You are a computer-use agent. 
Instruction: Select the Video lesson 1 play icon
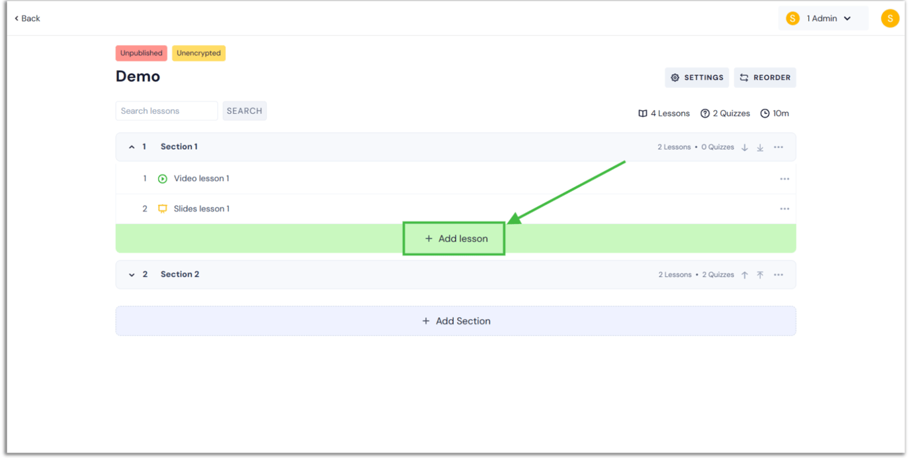[x=162, y=178]
